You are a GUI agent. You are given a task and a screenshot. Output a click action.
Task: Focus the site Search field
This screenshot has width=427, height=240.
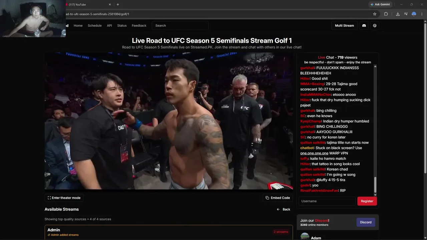point(180,26)
